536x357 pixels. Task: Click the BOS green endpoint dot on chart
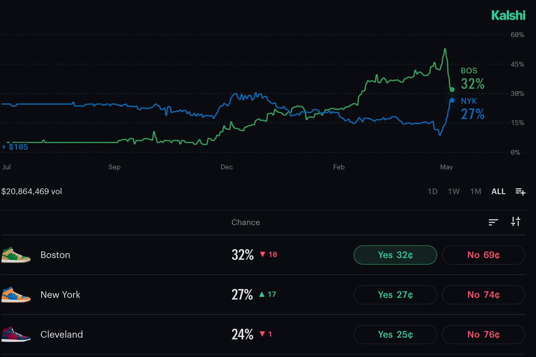click(452, 90)
